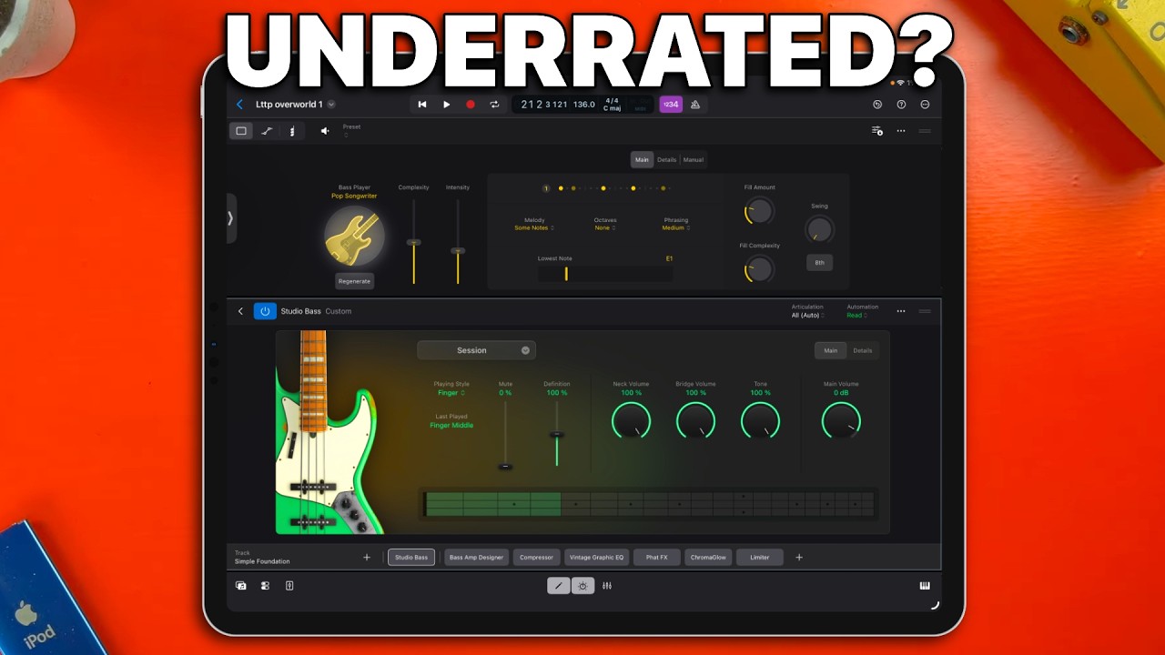Toggle Studio Bass plugin power button

pos(265,311)
